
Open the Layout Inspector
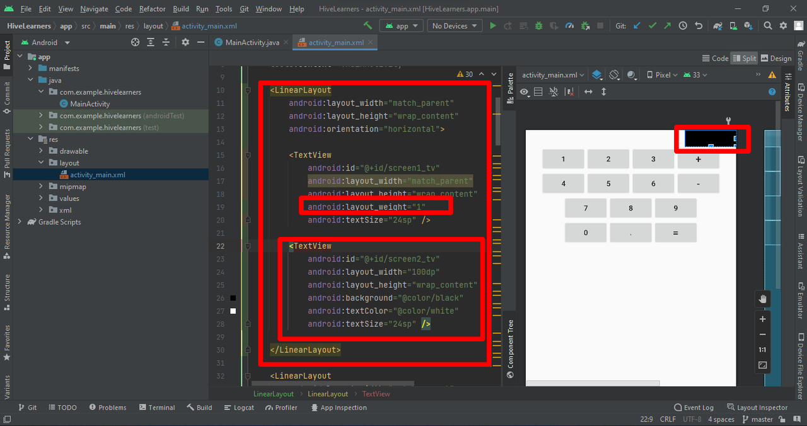757,408
